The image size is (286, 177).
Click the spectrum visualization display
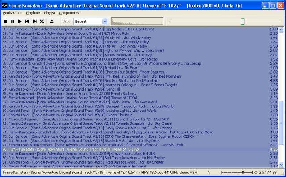pos(137,21)
